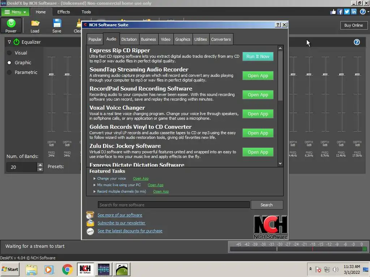Viewport: 370px width, 277px height.
Task: Click the network tray icon
Action: pos(327,269)
